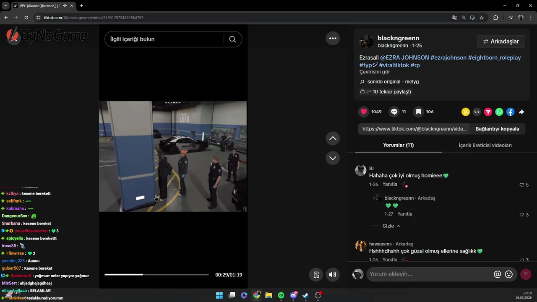Image resolution: width=537 pixels, height=302 pixels.
Task: Like the comment 'Hahaha çok iyi olmuş homieee'
Action: [x=522, y=185]
